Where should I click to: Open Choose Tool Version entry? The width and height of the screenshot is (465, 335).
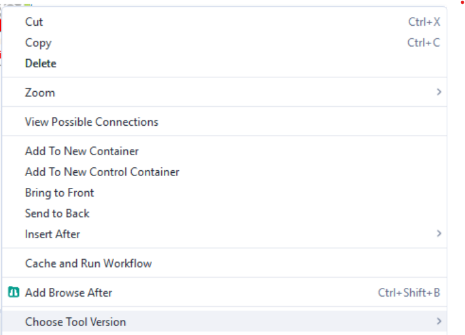[75, 322]
